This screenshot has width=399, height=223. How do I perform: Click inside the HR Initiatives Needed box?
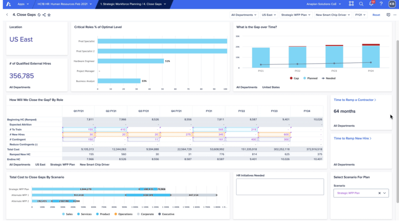(x=280, y=186)
